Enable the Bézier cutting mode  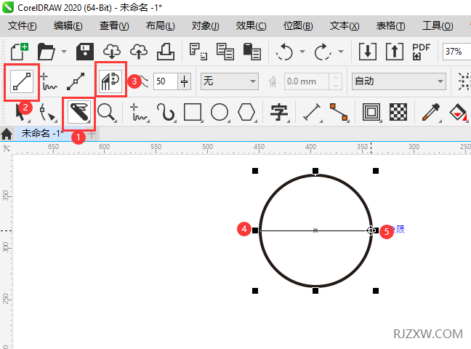coord(76,81)
